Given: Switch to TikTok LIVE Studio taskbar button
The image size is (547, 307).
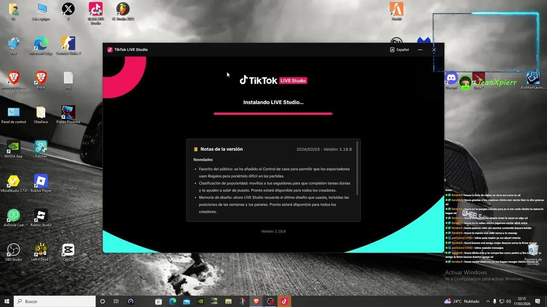Looking at the screenshot, I should 284,301.
